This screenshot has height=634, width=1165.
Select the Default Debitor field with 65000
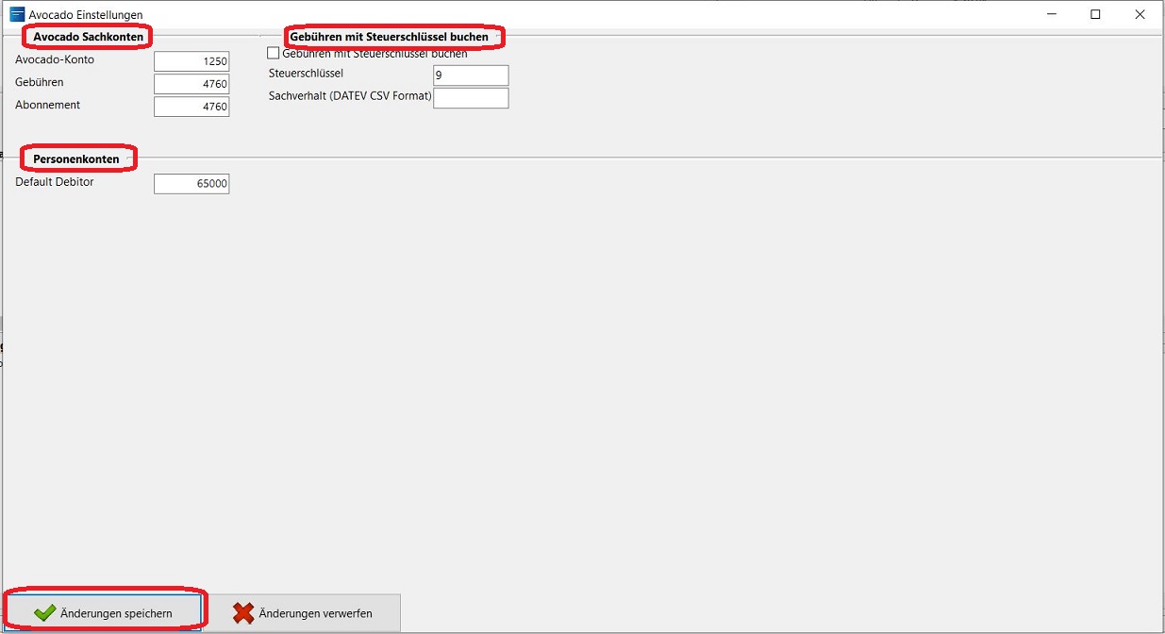point(191,184)
